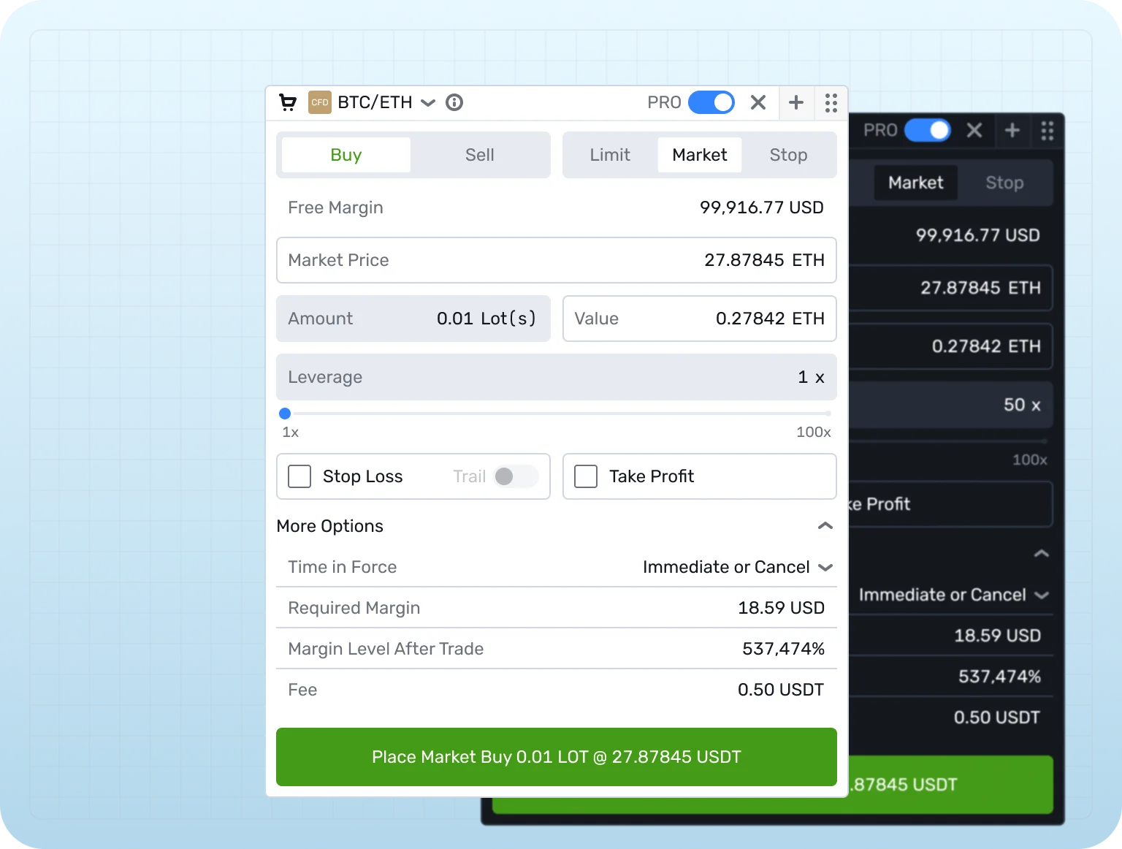Toggle the PRO switch in light panel
The width and height of the screenshot is (1122, 849).
point(711,102)
